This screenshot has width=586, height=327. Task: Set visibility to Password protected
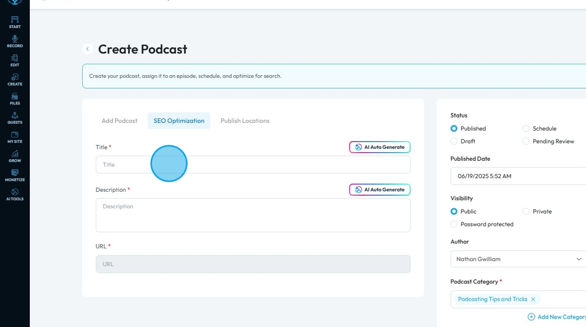point(454,224)
